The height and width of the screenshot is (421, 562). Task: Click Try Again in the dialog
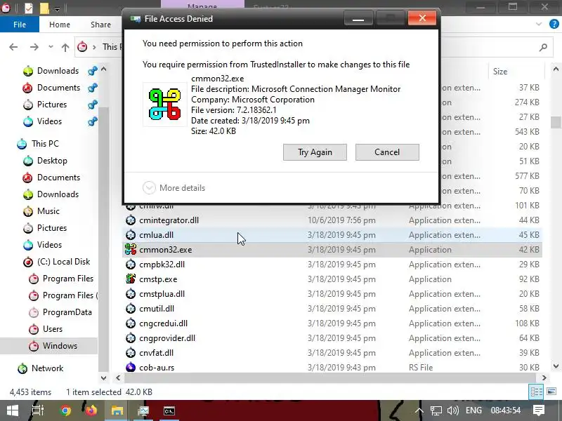315,152
